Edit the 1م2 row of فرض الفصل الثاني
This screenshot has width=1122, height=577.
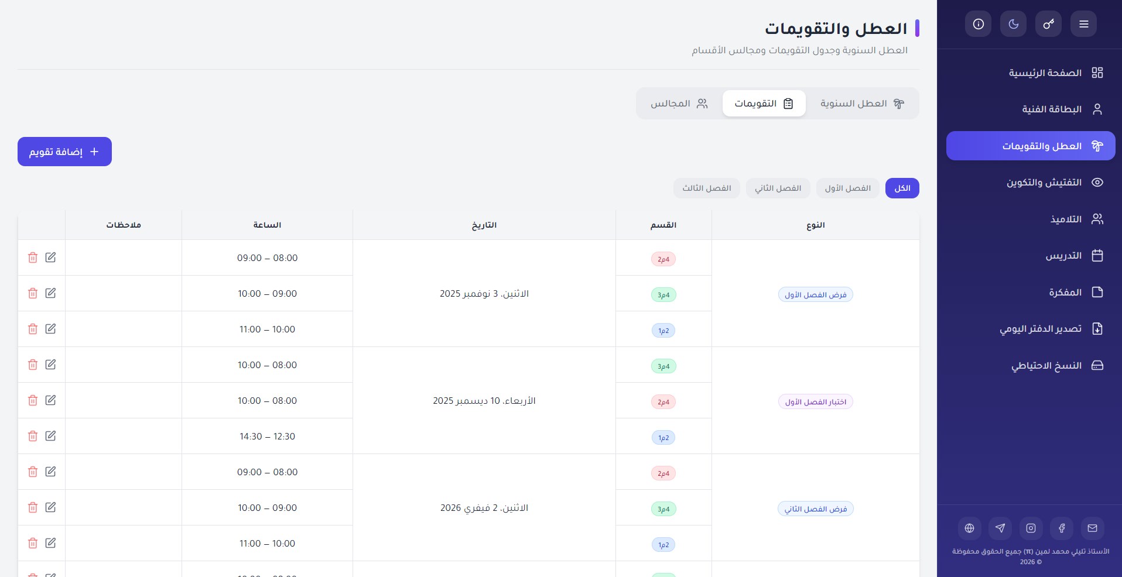50,542
